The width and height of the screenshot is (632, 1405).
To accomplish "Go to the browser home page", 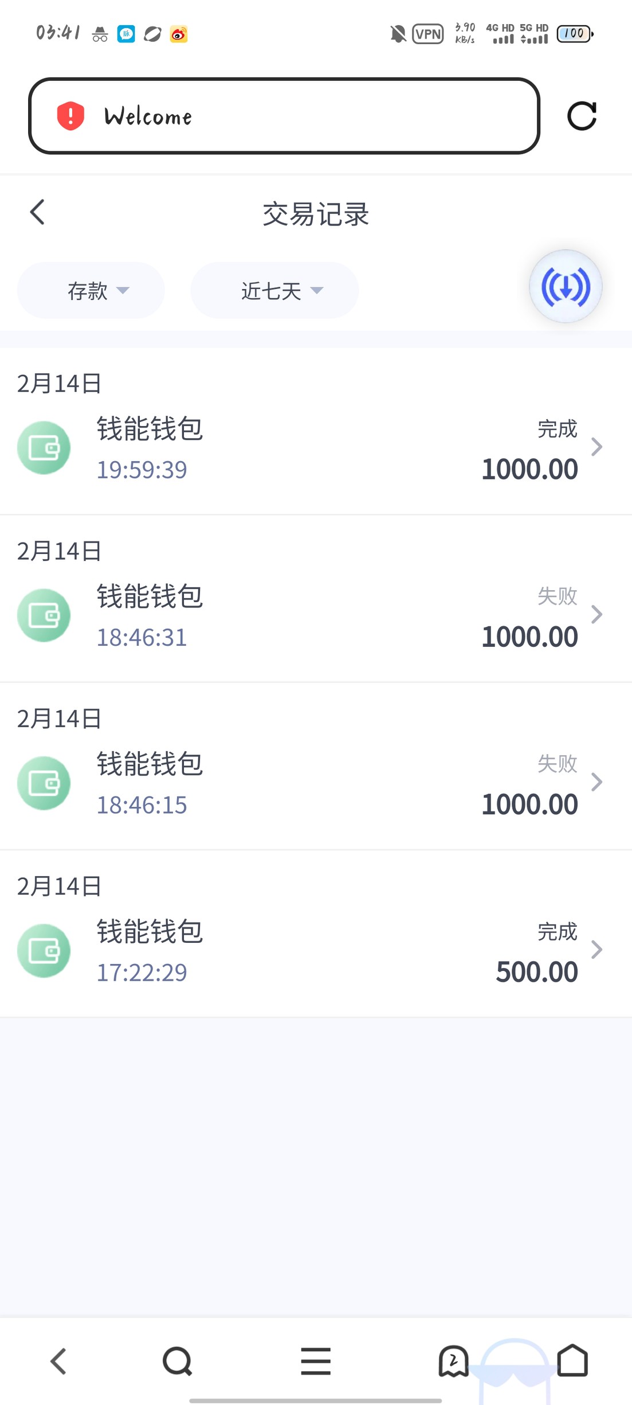I will click(572, 1361).
